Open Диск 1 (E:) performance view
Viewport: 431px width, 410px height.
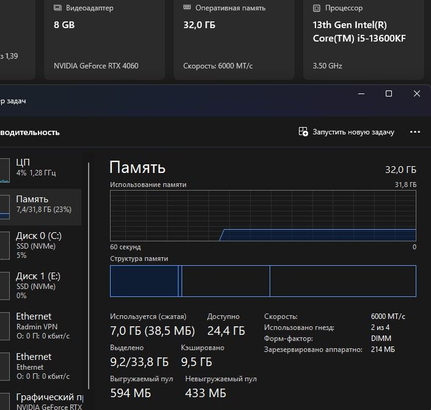[x=41, y=285]
